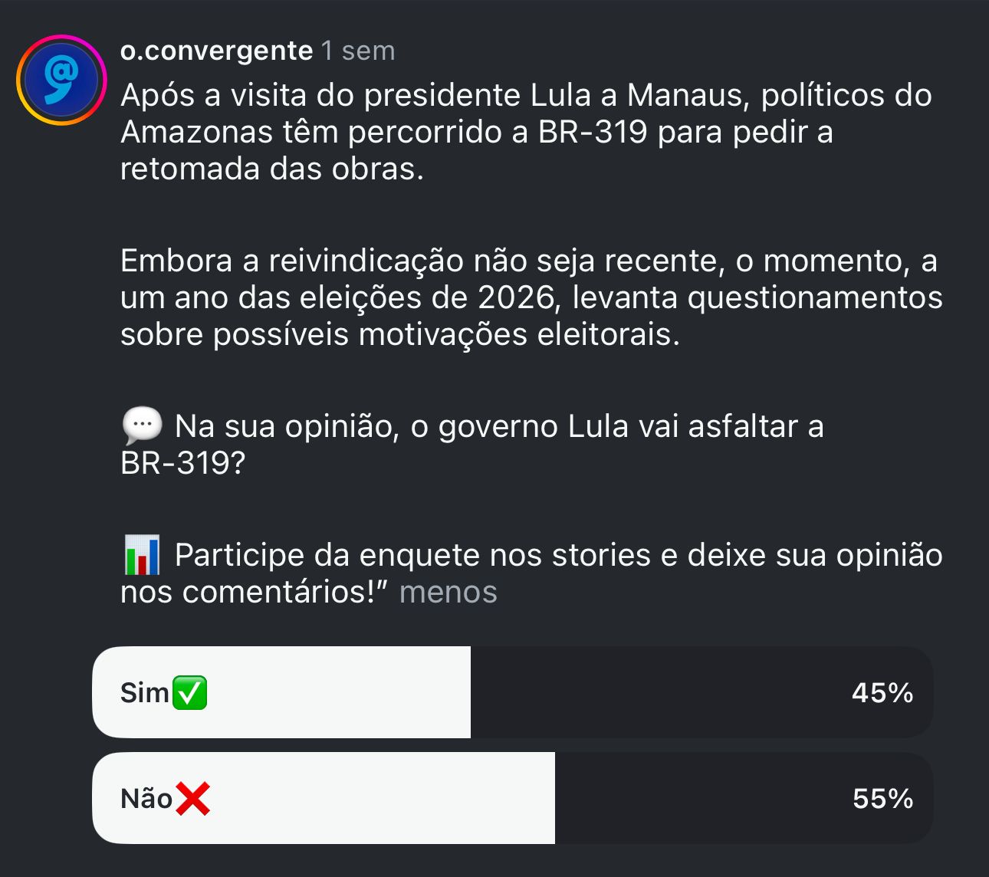
Task: Click the 45% poll result
Action: coord(882,693)
